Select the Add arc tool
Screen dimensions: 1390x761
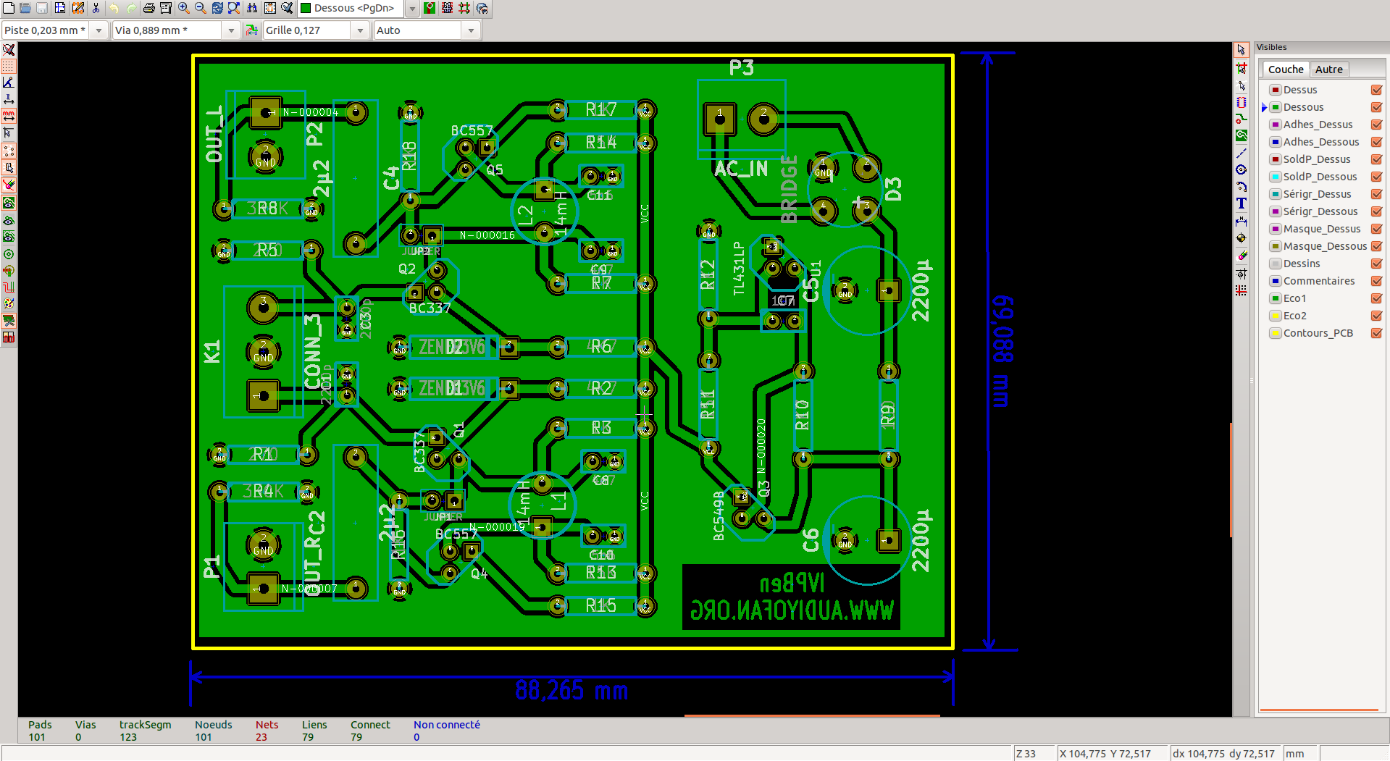[1242, 186]
